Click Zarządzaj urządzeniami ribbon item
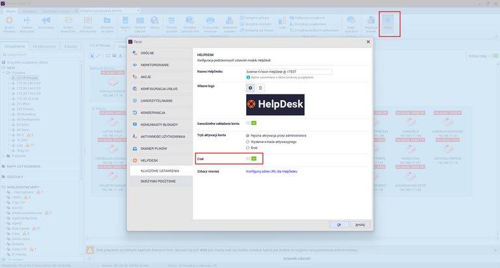 [308, 24]
